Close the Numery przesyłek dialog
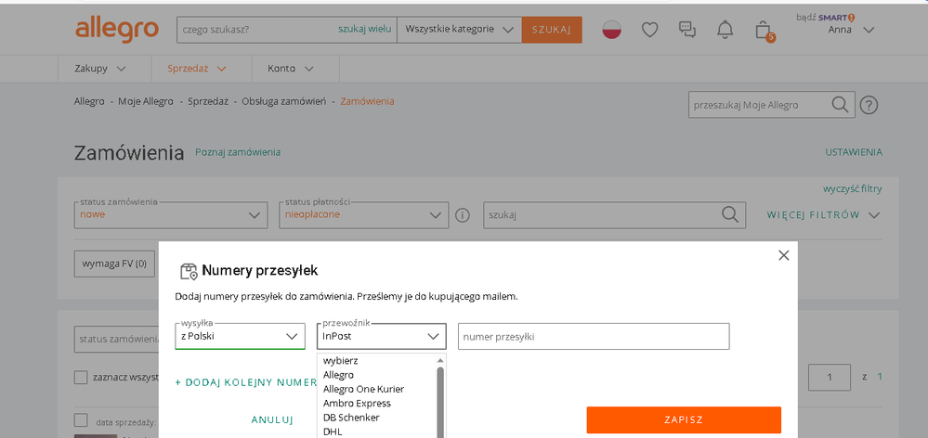The height and width of the screenshot is (438, 928). click(x=784, y=255)
